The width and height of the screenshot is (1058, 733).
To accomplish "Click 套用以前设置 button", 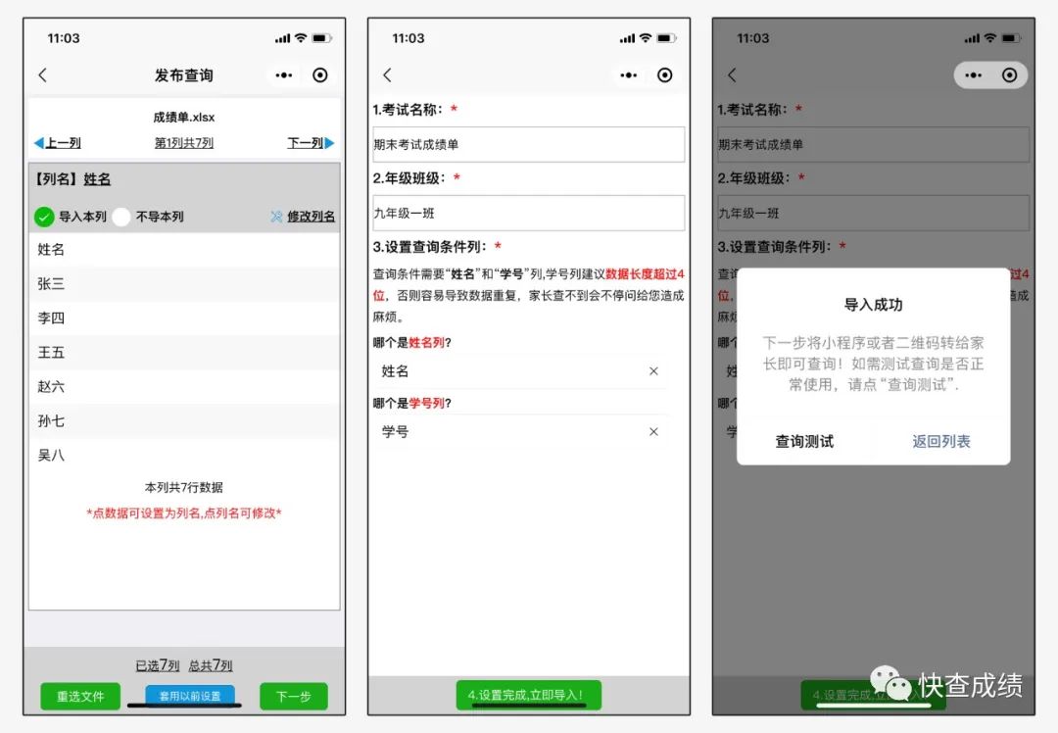I will pyautogui.click(x=190, y=696).
